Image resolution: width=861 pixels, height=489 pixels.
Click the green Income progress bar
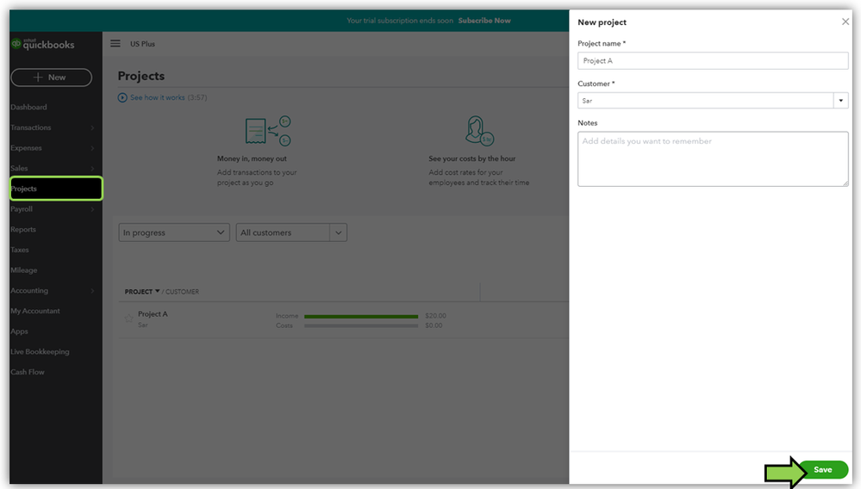click(x=361, y=316)
